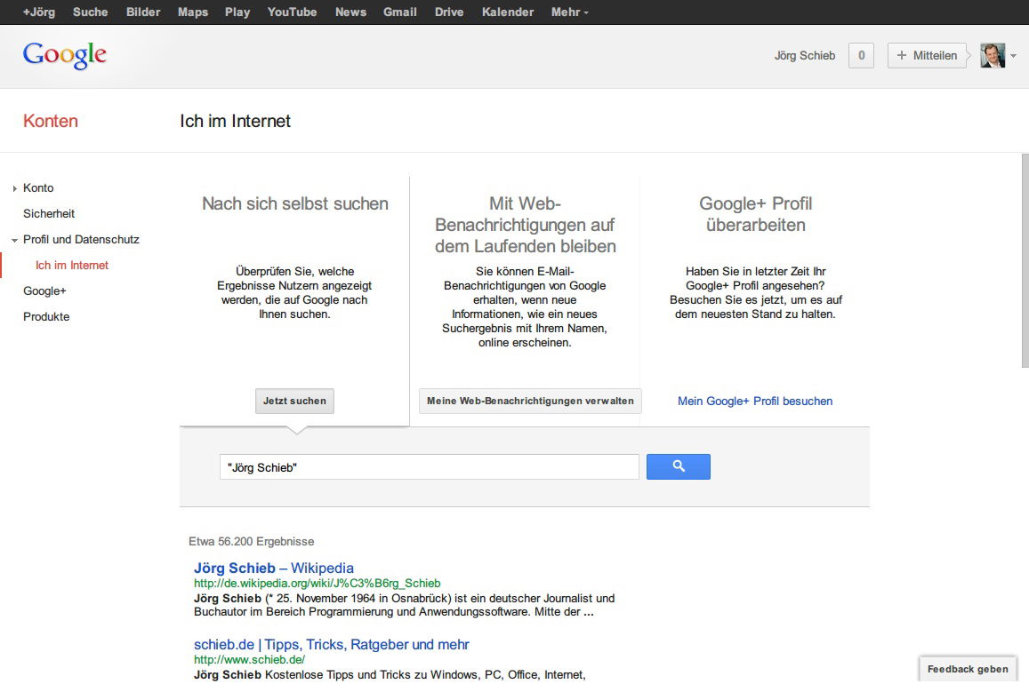Click the page vertical scrollbar thumb
The image size is (1029, 700).
click(x=1025, y=261)
